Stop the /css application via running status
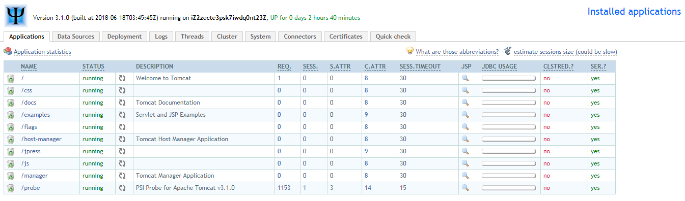685x201 pixels. (93, 90)
